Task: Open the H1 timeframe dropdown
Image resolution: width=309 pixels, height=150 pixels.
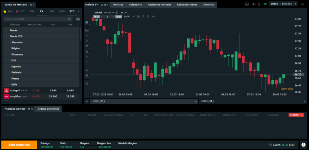Action: 124,13
